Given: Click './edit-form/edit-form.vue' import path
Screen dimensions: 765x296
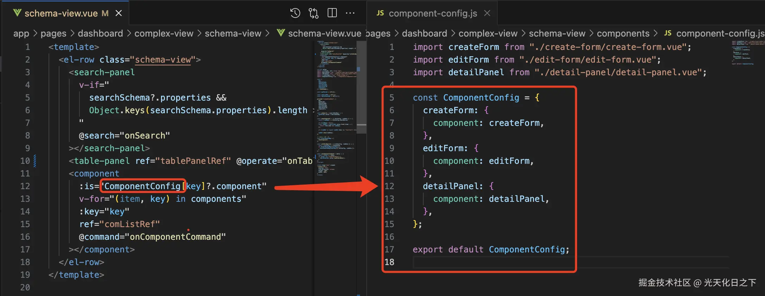Looking at the screenshot, I should 587,59.
